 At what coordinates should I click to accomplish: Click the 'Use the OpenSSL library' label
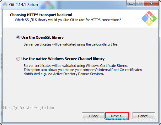42,37
